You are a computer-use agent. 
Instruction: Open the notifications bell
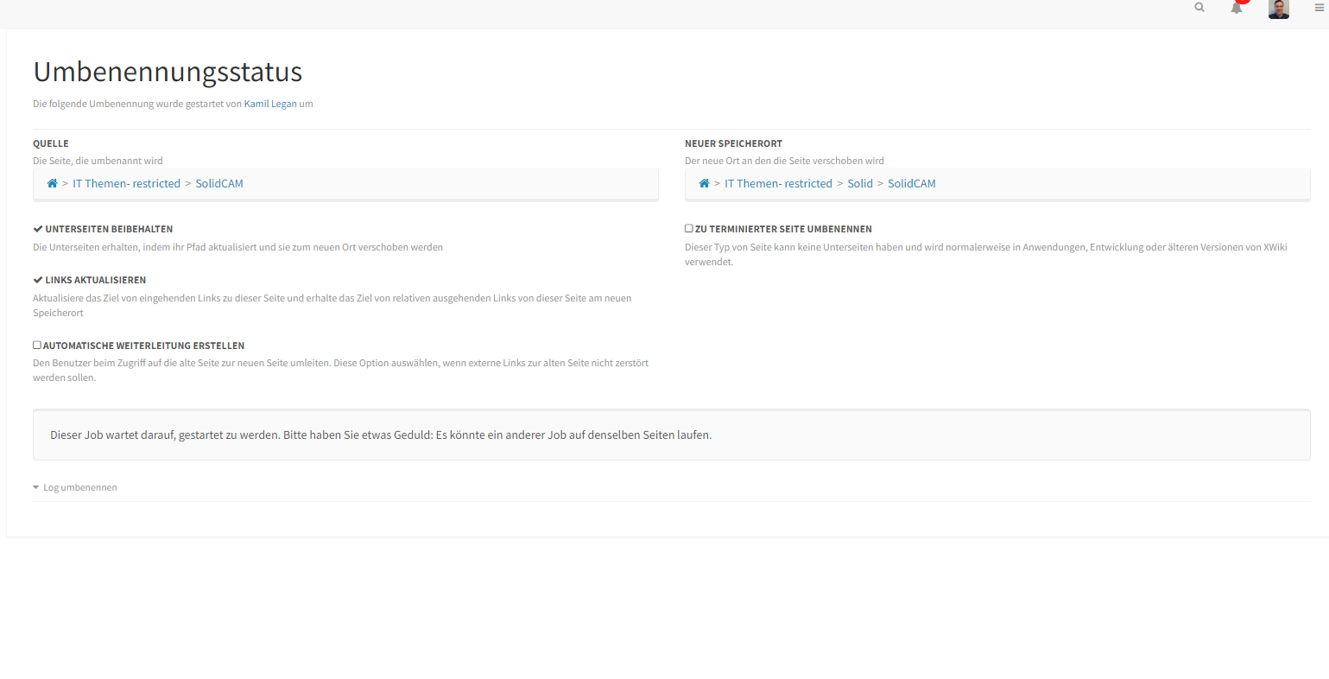click(1237, 8)
